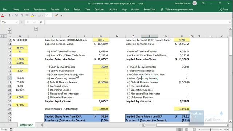
Task: Open the Borders dropdown arrow
Action: click(43, 15)
